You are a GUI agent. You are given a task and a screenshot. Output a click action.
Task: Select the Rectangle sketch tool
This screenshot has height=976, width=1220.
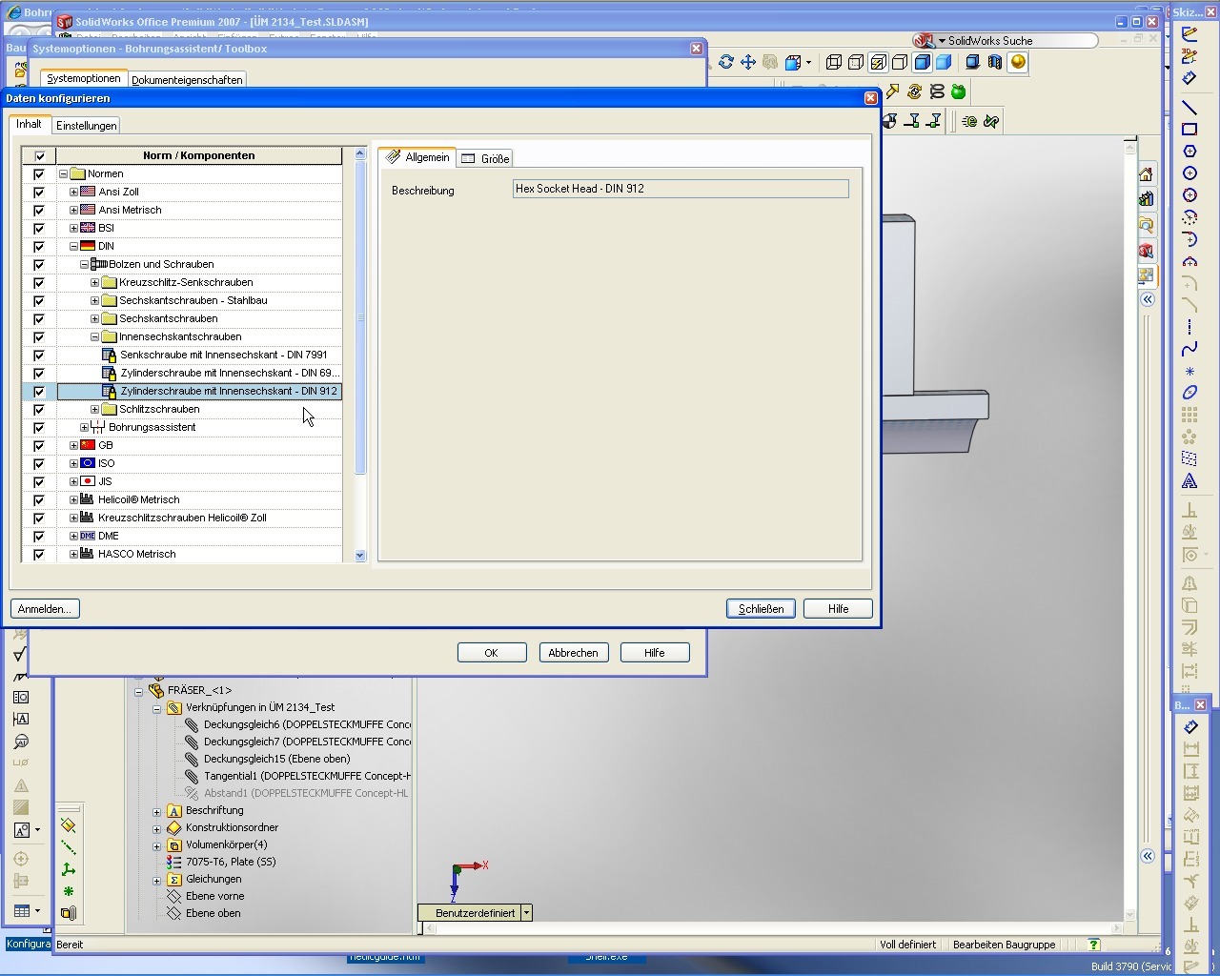(1189, 129)
